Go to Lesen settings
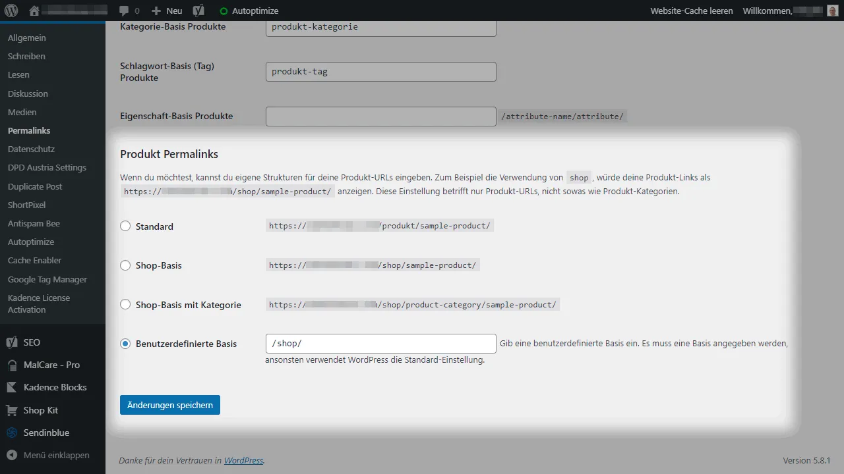 coord(18,74)
